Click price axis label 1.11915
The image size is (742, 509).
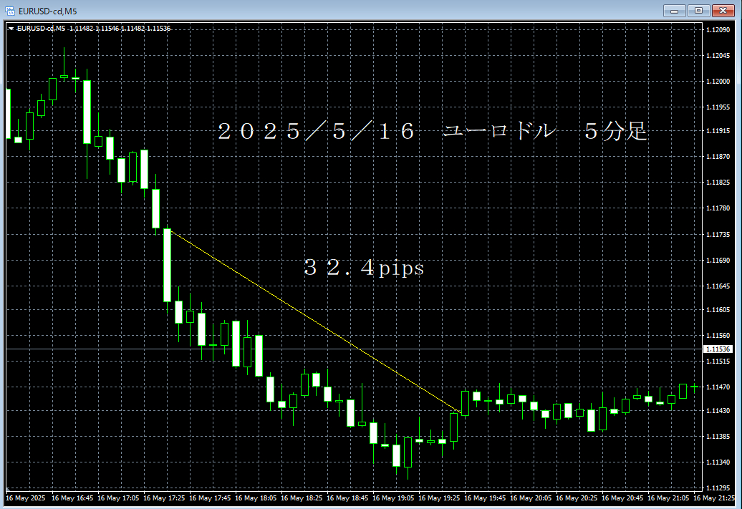718,130
